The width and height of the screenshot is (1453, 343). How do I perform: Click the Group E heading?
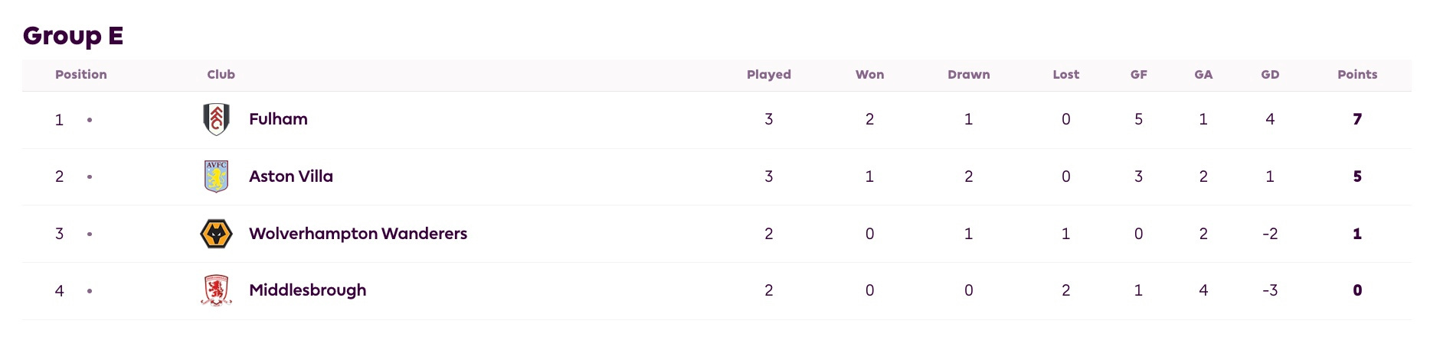tap(73, 36)
